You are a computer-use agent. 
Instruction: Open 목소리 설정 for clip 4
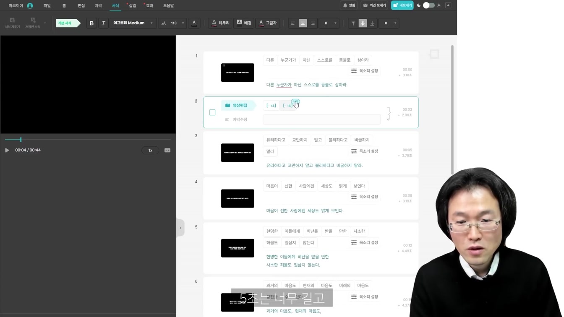click(365, 197)
